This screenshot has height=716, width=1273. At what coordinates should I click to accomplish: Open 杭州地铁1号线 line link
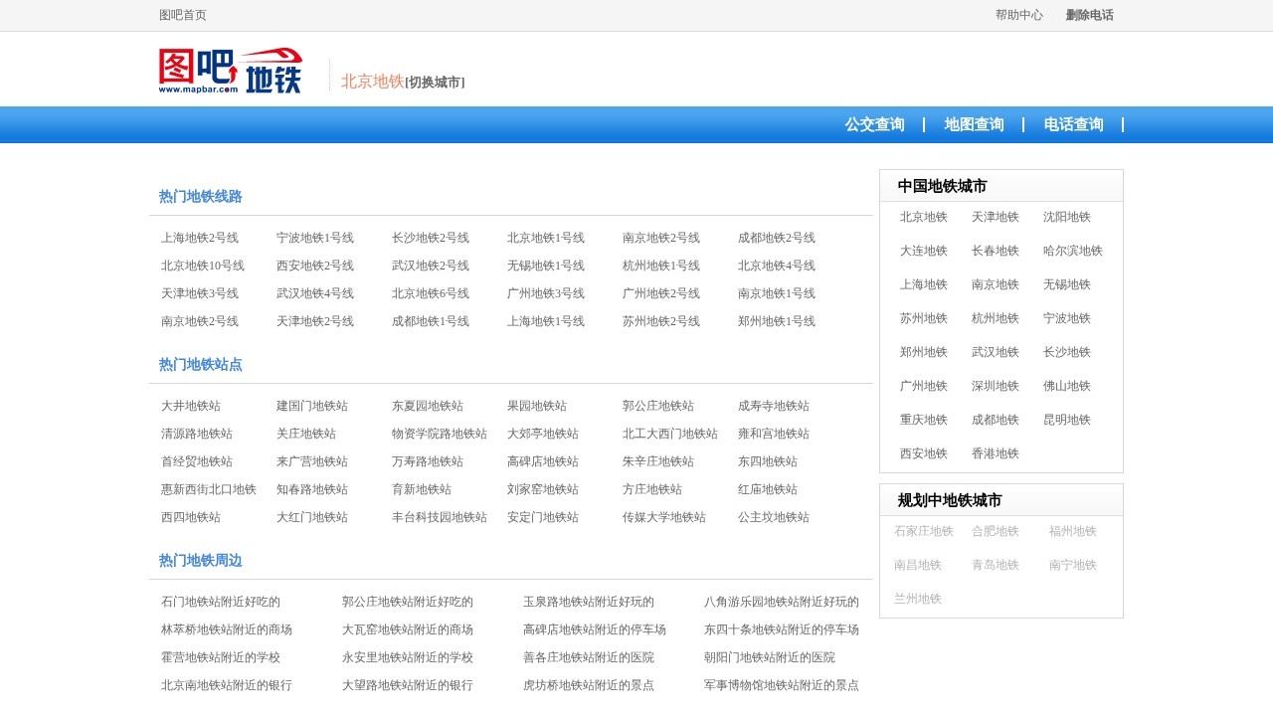[x=661, y=266]
